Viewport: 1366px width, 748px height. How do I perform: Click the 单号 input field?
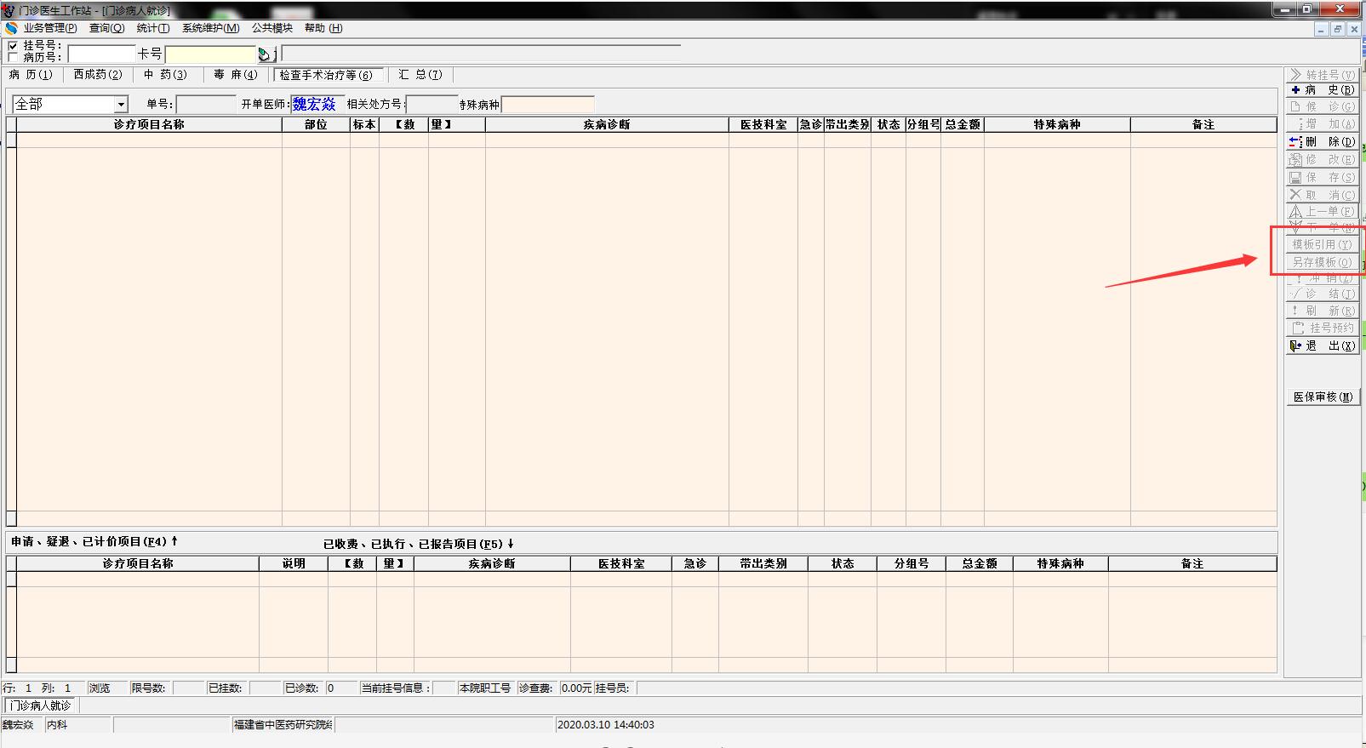(205, 105)
